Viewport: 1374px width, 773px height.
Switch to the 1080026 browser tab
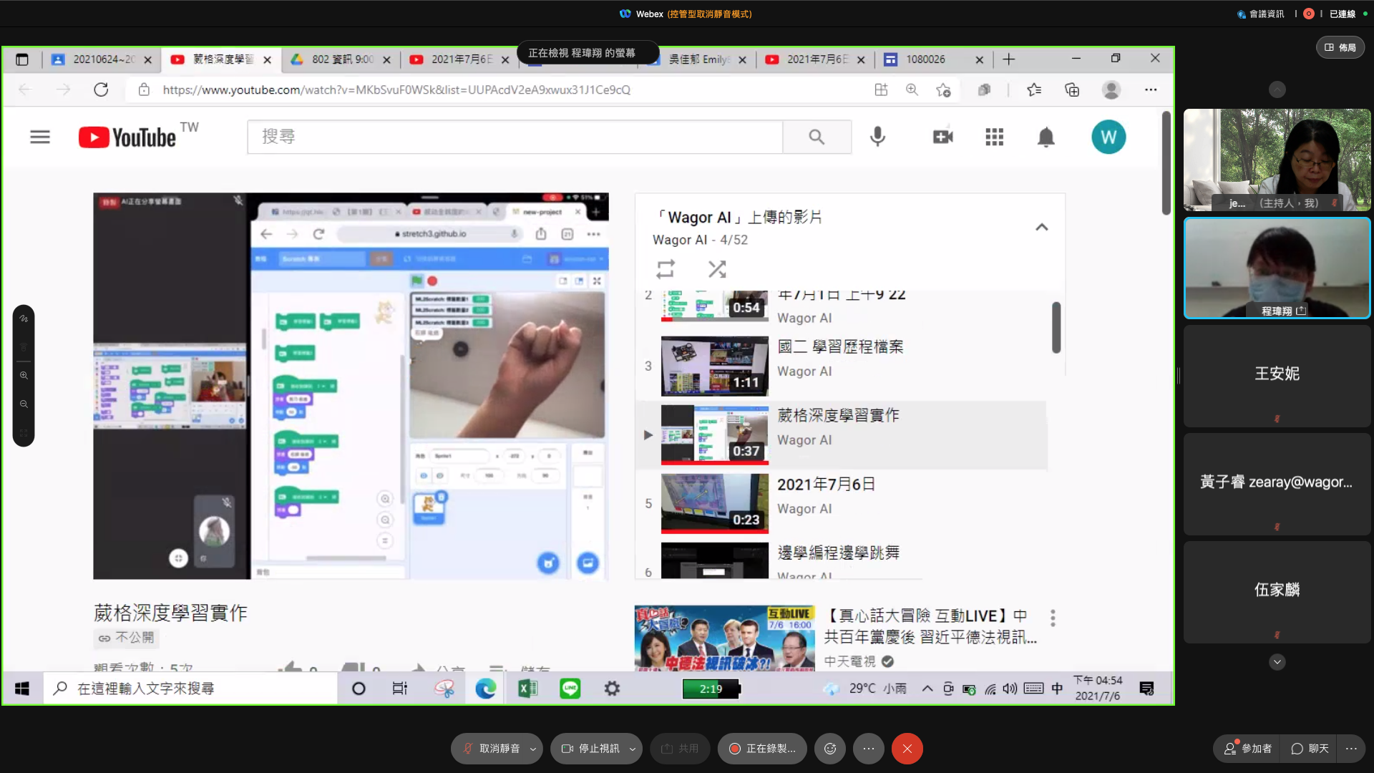tap(925, 59)
